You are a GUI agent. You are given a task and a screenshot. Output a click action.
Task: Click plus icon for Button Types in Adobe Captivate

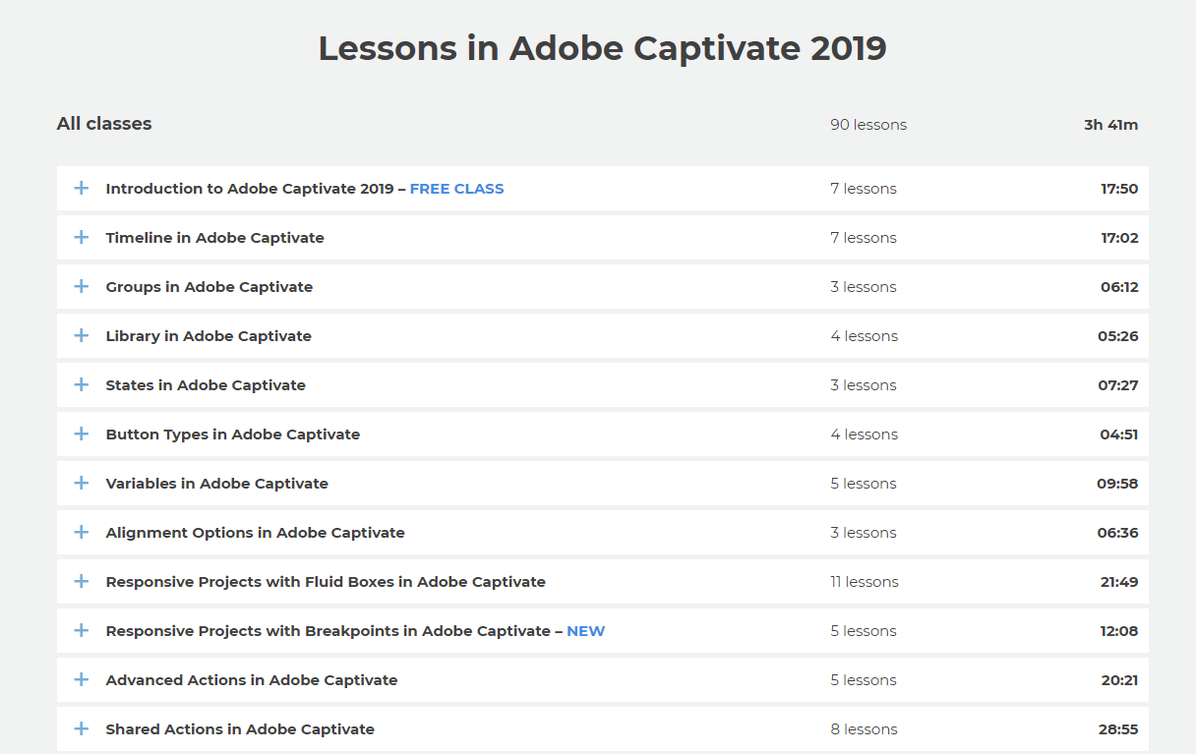click(82, 434)
